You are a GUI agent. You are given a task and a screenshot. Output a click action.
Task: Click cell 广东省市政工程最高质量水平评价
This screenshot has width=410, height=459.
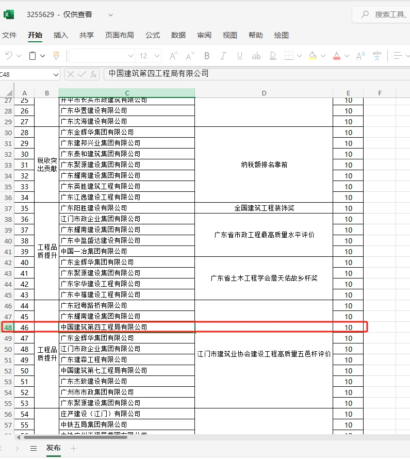tap(264, 235)
